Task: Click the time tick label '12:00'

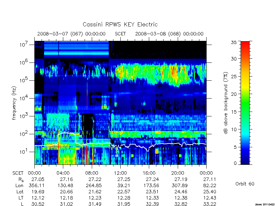Action: click(x=120, y=173)
